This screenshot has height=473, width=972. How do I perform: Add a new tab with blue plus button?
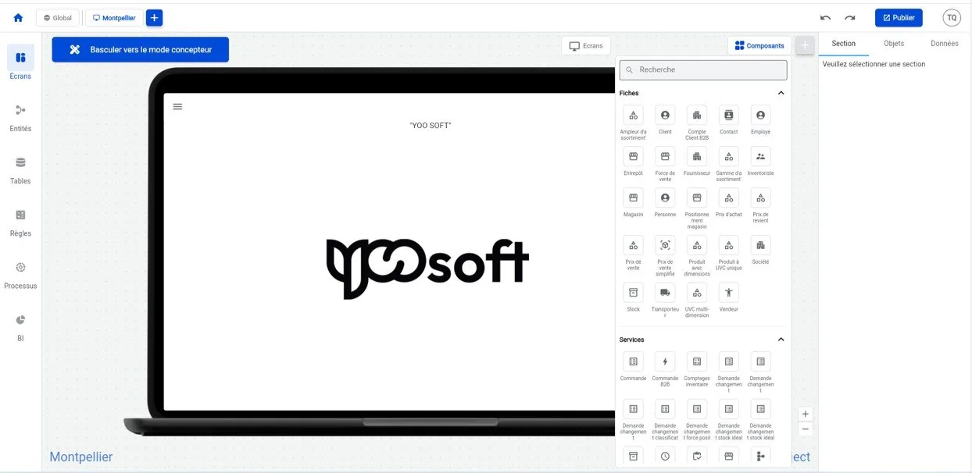(x=155, y=18)
